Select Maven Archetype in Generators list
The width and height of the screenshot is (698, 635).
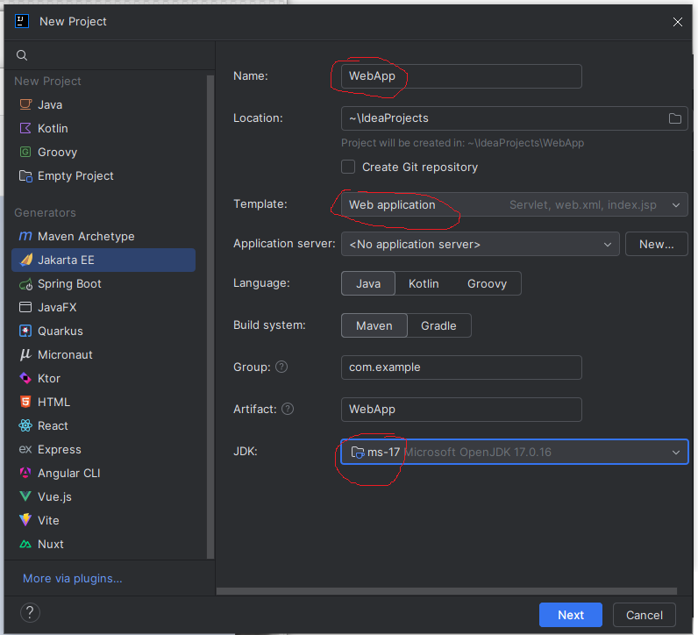coord(86,237)
